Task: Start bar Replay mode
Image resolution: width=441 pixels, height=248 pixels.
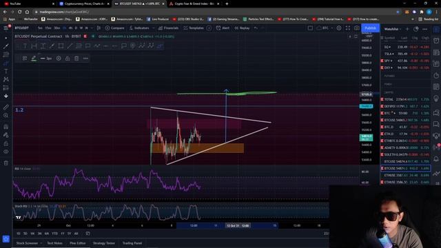Action: [242, 28]
